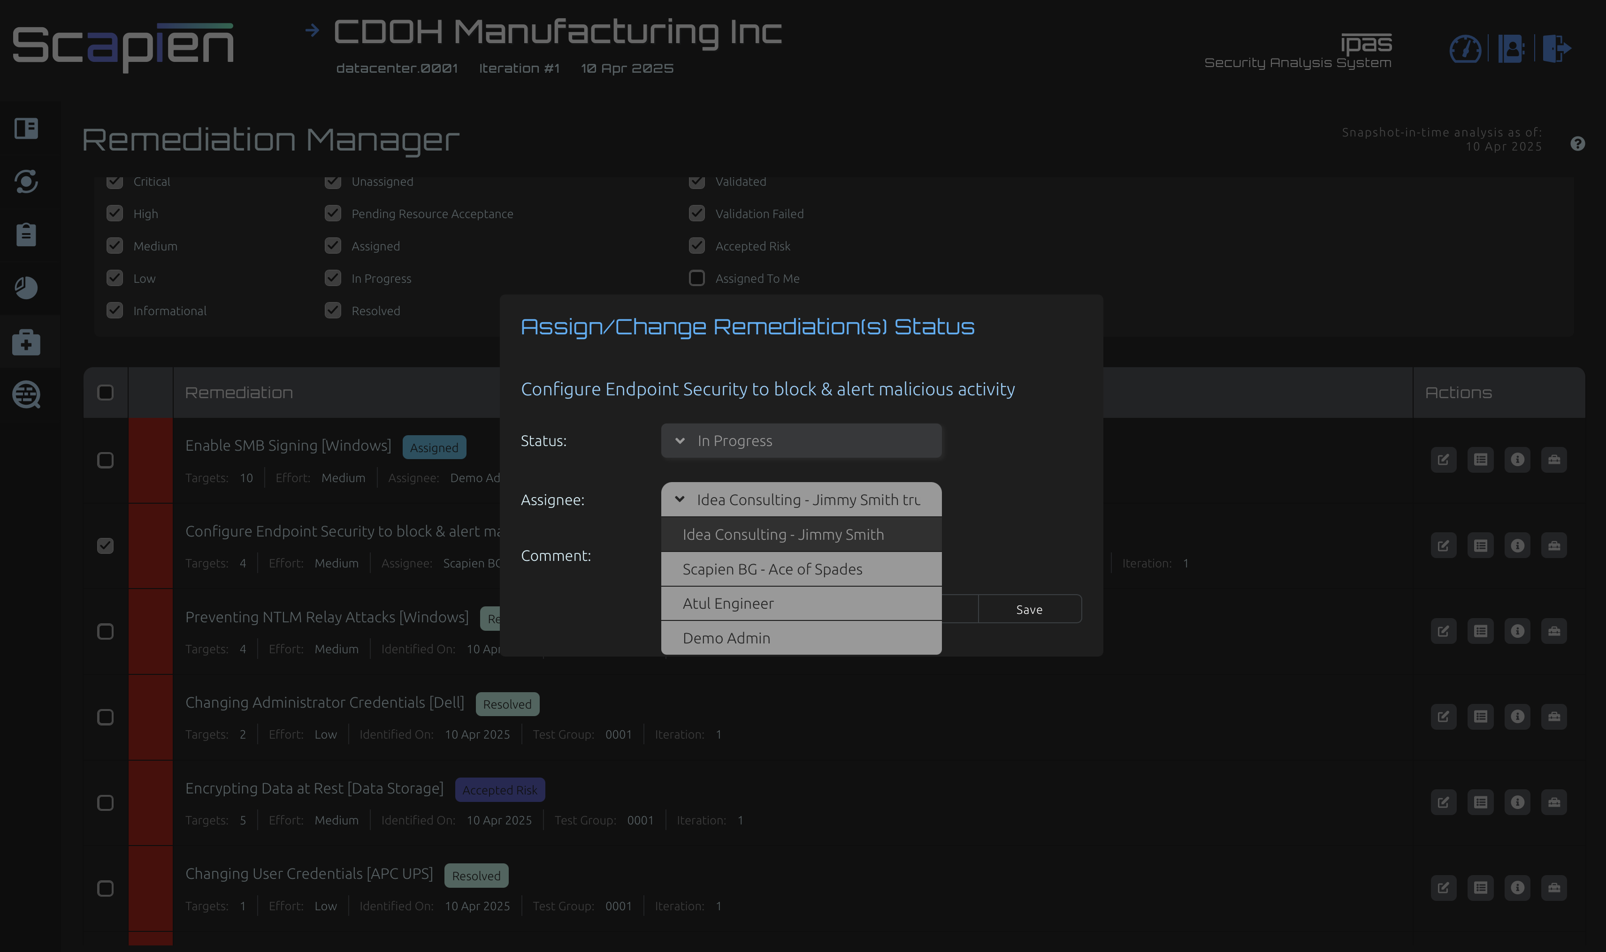Open the toolkit action for Encrypting Data at Rest

[1553, 802]
